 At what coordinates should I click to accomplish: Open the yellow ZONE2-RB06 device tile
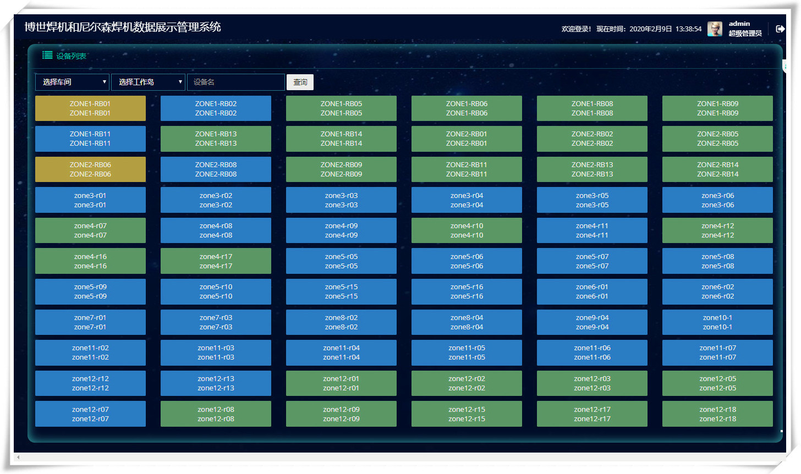click(90, 169)
